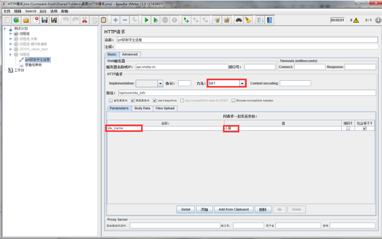Open the 文件 menu
The height and width of the screenshot is (239, 382).
point(7,11)
